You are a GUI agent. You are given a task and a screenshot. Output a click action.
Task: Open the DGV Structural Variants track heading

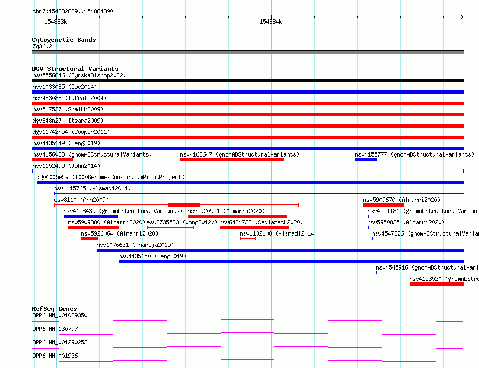[75, 69]
